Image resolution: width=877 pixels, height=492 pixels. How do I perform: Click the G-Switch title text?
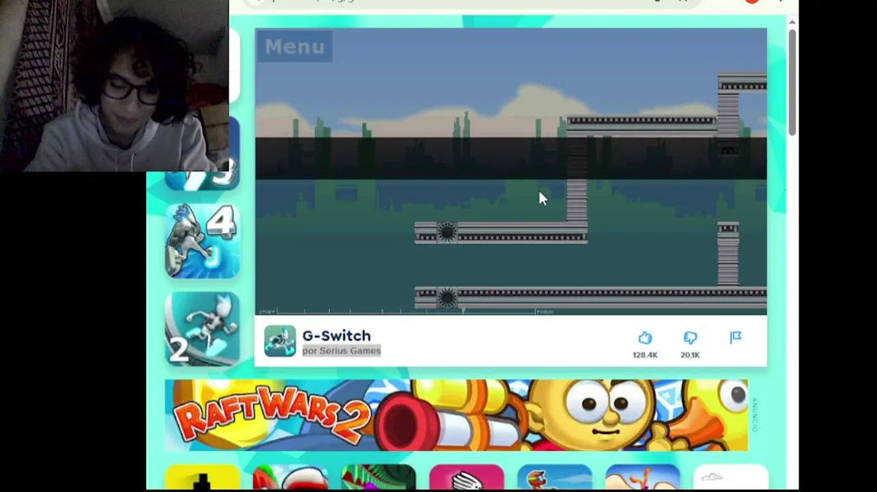click(x=337, y=336)
